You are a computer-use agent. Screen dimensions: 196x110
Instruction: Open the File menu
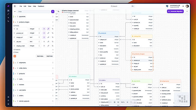pyautogui.click(x=21, y=6)
